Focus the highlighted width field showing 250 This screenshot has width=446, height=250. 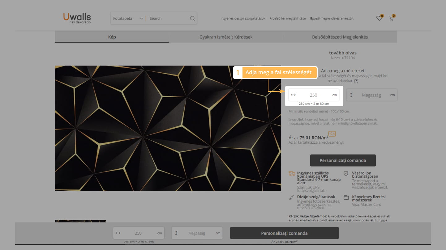(x=313, y=95)
